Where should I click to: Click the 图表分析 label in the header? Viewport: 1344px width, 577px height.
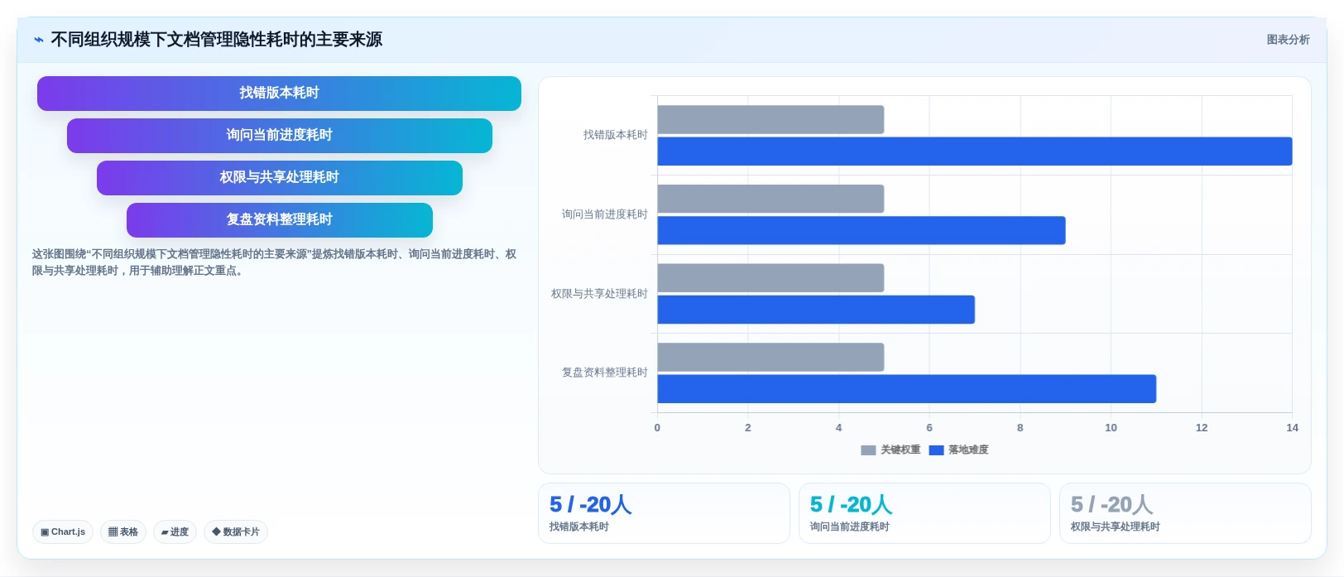[1288, 40]
